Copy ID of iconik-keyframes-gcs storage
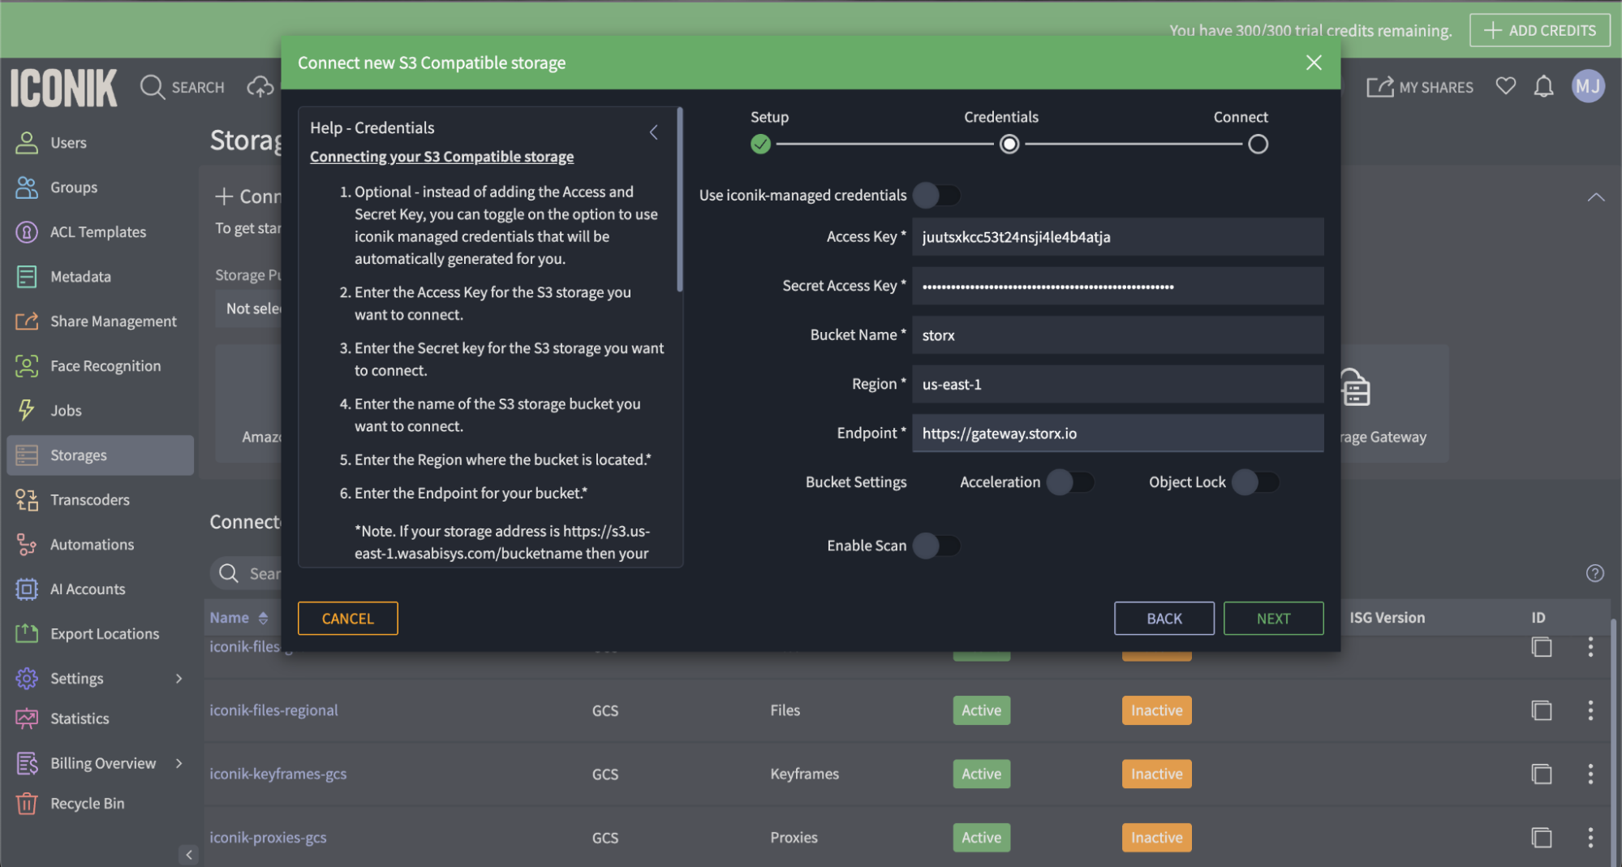1622x867 pixels. click(x=1542, y=774)
